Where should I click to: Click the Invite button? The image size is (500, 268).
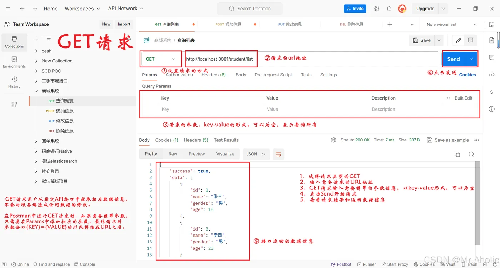tap(355, 9)
